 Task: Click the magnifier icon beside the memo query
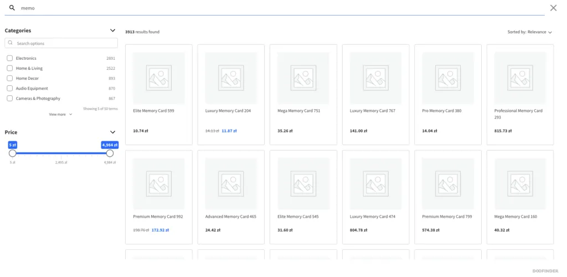pos(12,8)
